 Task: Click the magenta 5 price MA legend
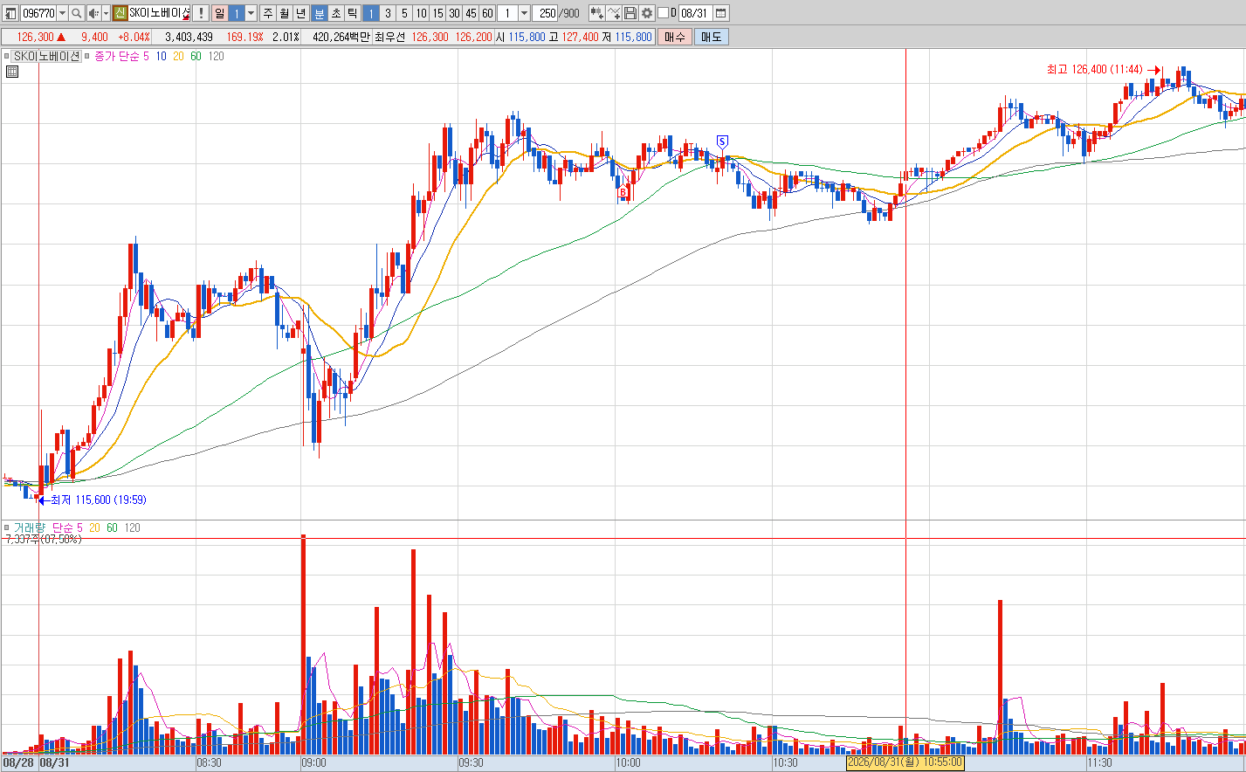pyautogui.click(x=146, y=56)
